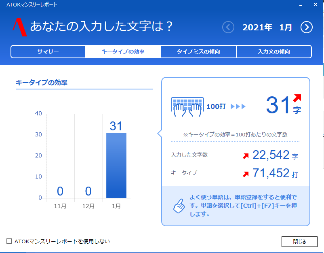Switch to the サマリー tab
This screenshot has width=324, height=253.
click(x=48, y=51)
